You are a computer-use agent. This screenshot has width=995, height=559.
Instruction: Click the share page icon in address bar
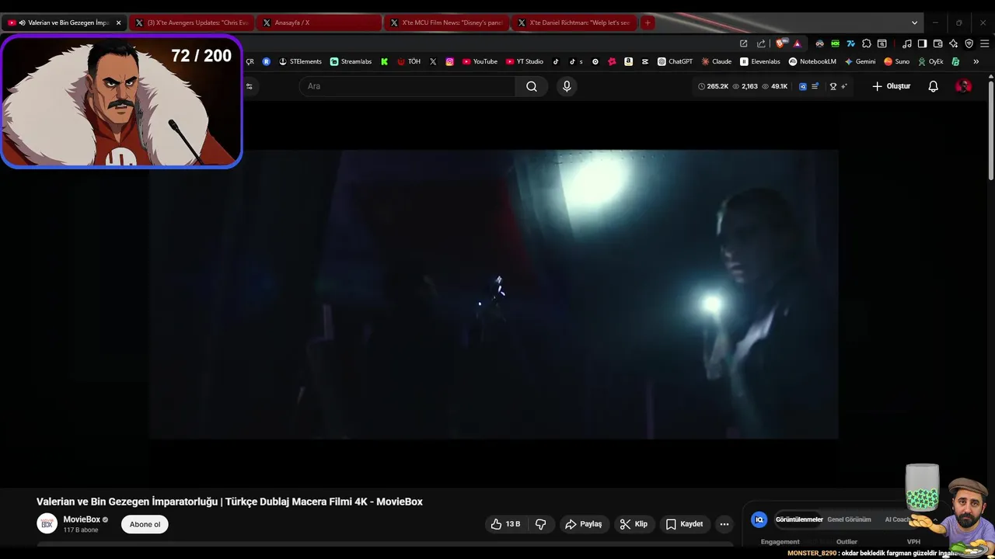pos(761,43)
